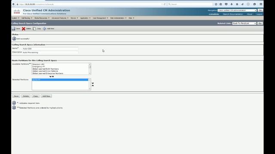Open the User Management menu
275x154 pixels.
click(x=100, y=18)
